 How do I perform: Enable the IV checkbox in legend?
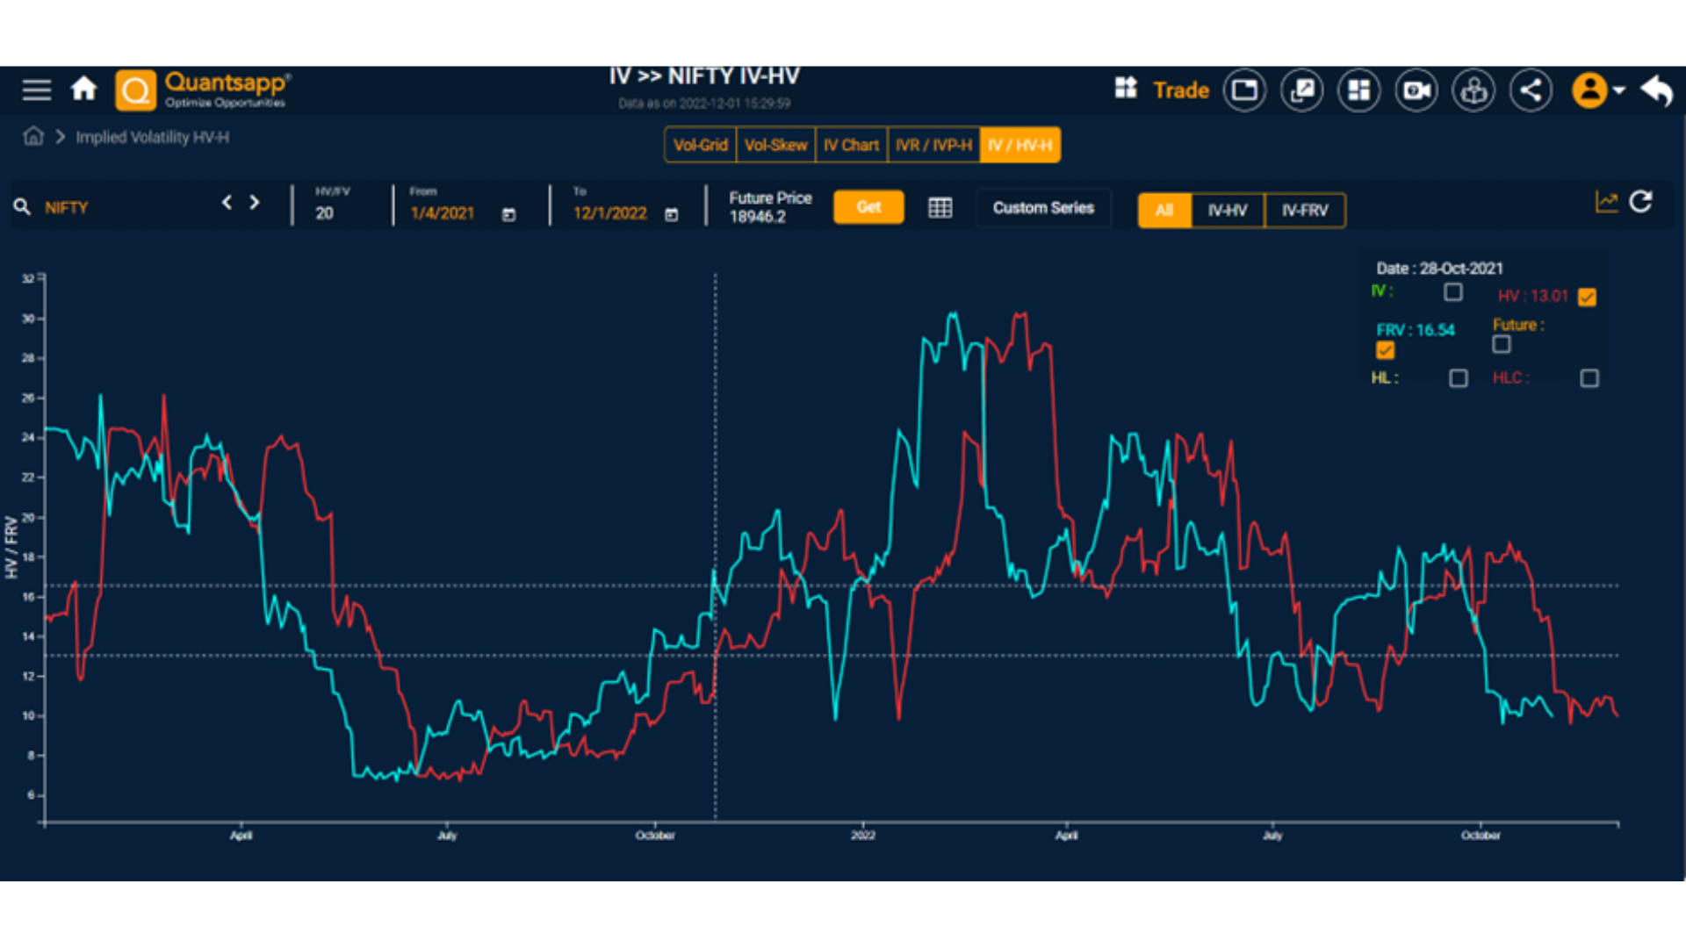[x=1453, y=291]
